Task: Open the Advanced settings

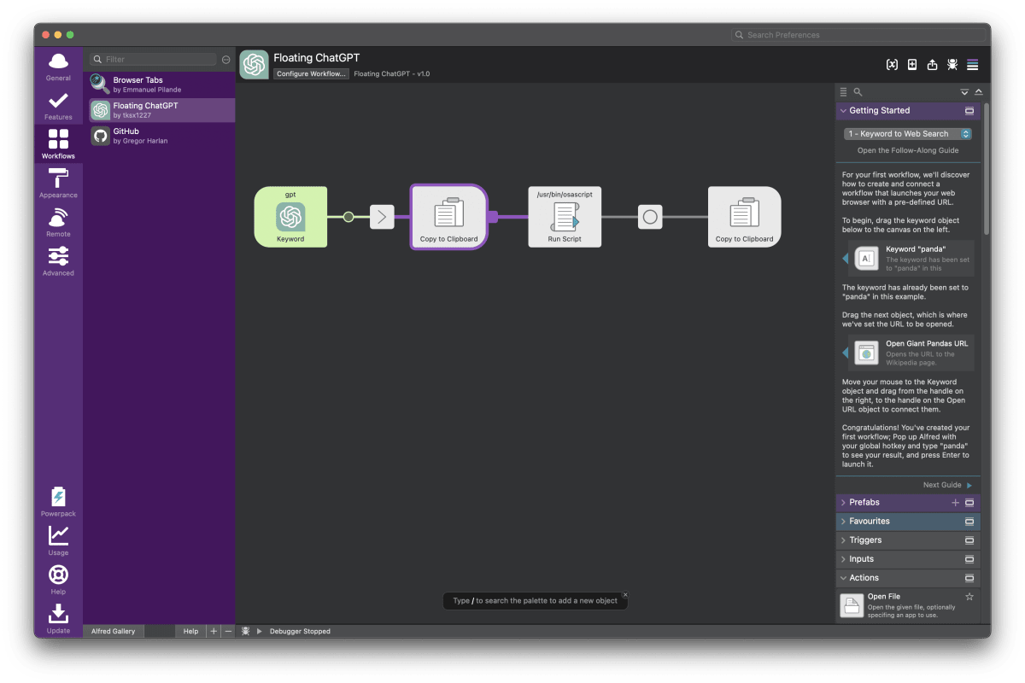Action: (58, 261)
